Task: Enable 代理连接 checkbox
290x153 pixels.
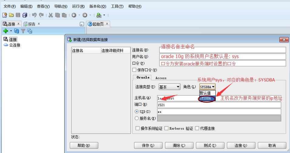Action: point(197,128)
